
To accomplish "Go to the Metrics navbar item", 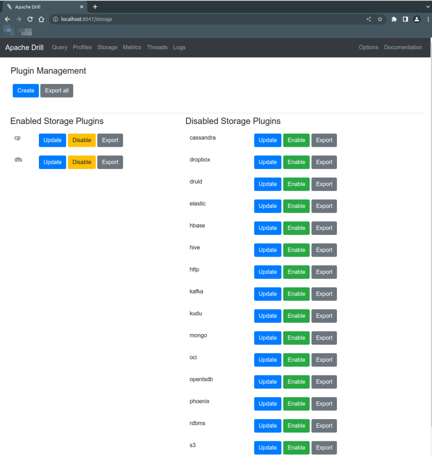I will point(132,47).
